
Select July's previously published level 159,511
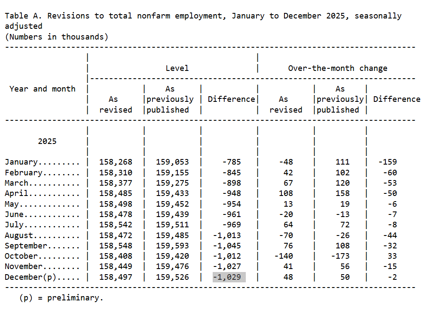pos(172,225)
